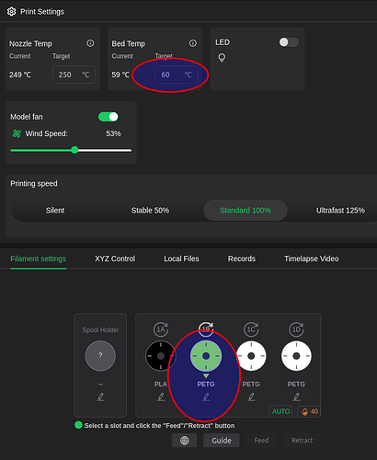
Task: Click the 1C slot refresh icon
Action: coord(251,329)
